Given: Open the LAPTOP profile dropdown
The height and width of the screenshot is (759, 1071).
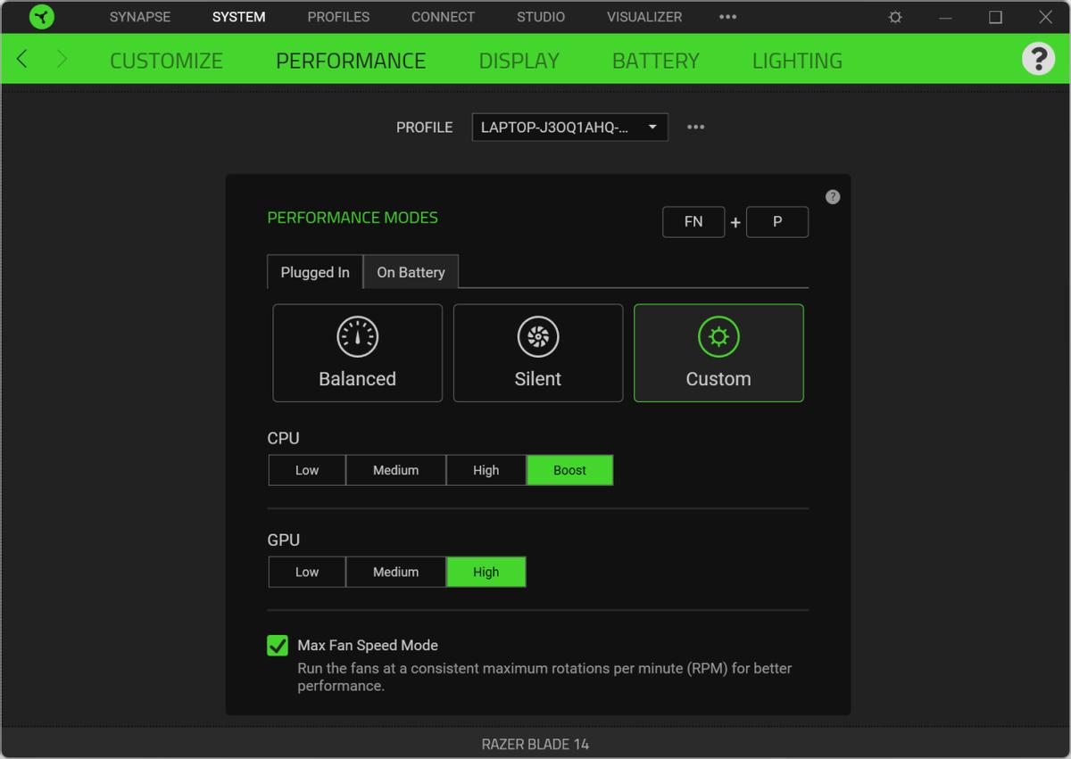Looking at the screenshot, I should 569,127.
